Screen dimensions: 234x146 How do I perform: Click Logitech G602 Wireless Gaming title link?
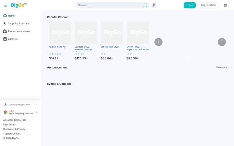pyautogui.click(x=84, y=48)
